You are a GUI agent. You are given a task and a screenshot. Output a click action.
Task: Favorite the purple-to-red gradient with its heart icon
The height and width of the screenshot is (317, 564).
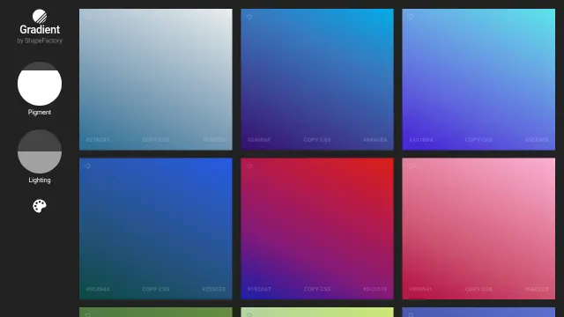pyautogui.click(x=249, y=166)
